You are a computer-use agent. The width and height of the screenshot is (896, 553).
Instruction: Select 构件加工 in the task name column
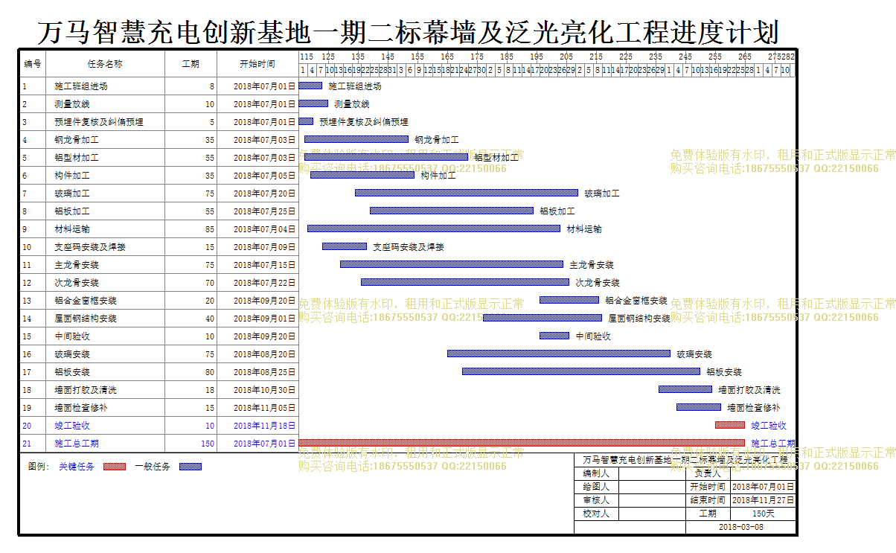(72, 176)
